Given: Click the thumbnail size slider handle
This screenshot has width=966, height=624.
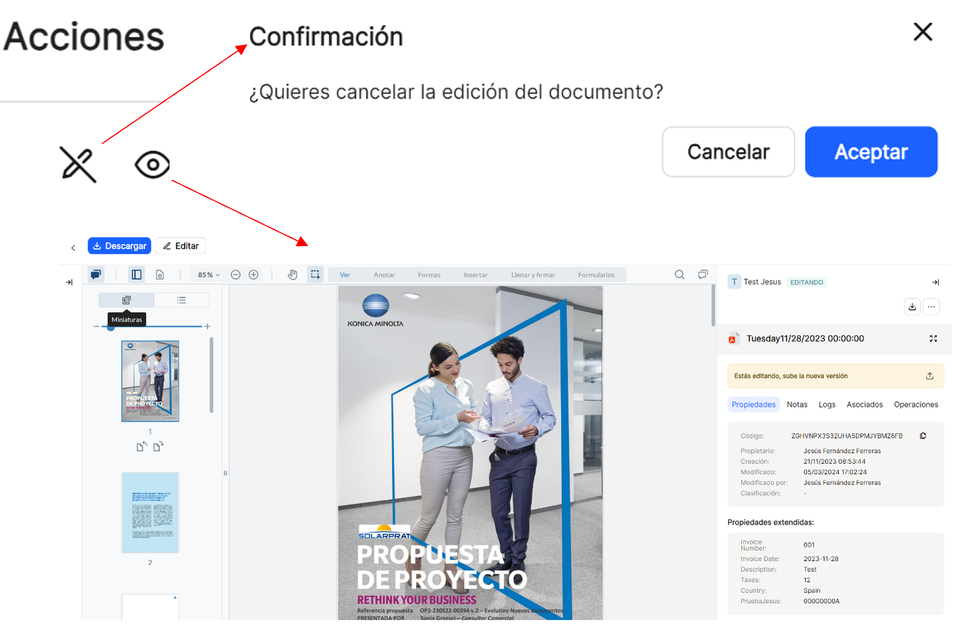Looking at the screenshot, I should point(111,327).
